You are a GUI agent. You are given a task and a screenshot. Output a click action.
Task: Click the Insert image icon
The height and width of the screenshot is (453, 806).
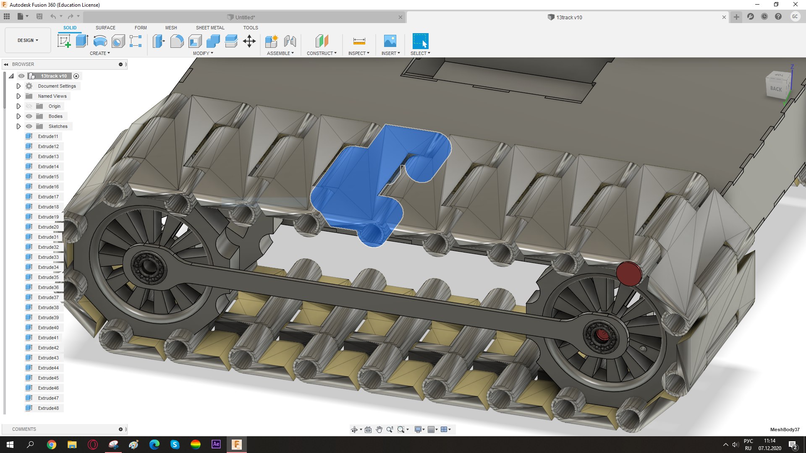390,41
